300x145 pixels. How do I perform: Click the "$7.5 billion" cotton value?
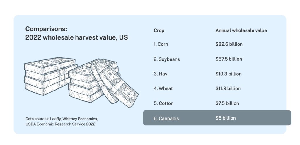(227, 103)
